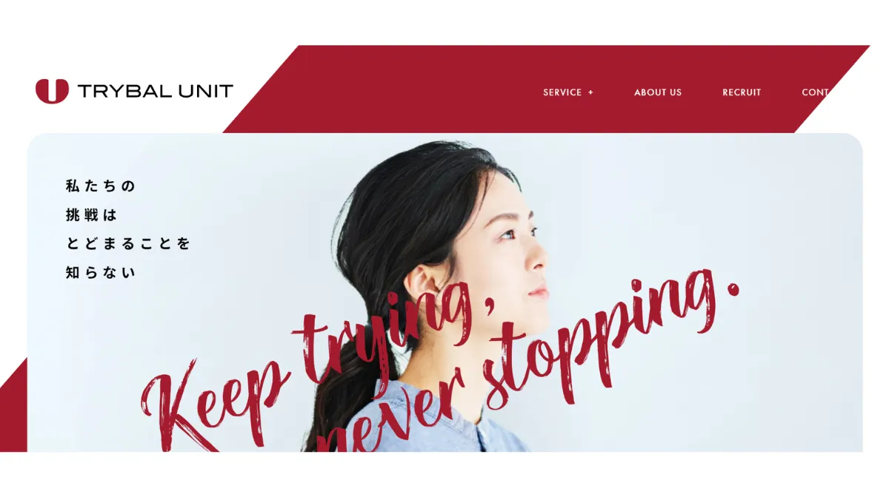The height and width of the screenshot is (497, 889).
Task: Click the headline line 知らない
Action: coord(101,272)
